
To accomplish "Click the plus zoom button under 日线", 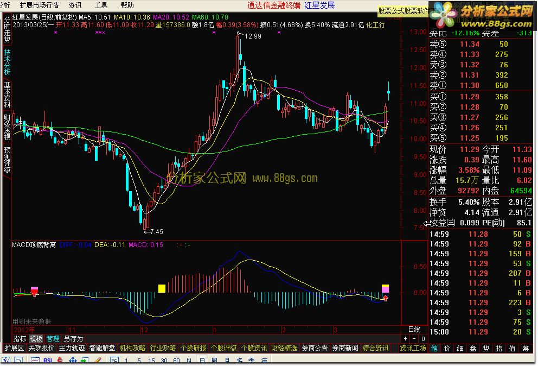I will tap(405, 339).
